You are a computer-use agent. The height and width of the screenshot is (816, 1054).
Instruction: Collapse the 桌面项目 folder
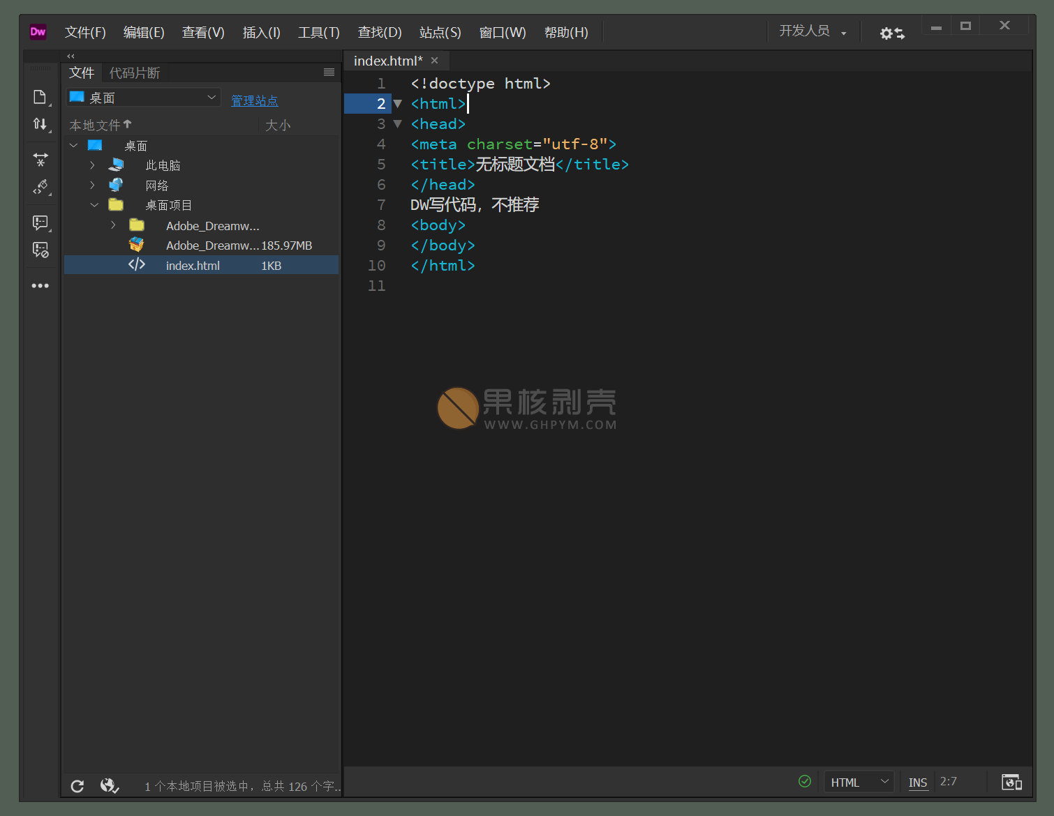click(x=94, y=205)
